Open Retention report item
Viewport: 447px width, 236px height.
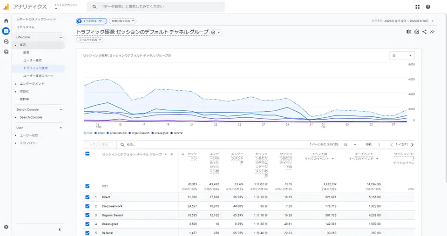pos(24,99)
